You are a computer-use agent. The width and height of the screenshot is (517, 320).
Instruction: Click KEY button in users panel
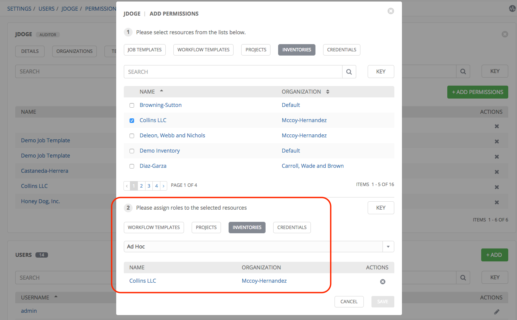click(495, 277)
